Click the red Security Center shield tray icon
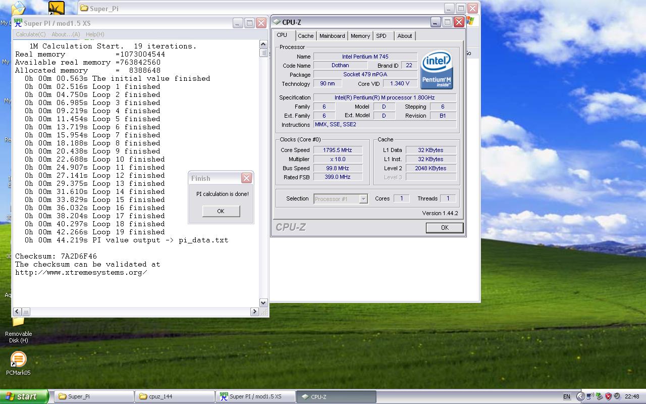This screenshot has width=646, height=404. pos(608,396)
